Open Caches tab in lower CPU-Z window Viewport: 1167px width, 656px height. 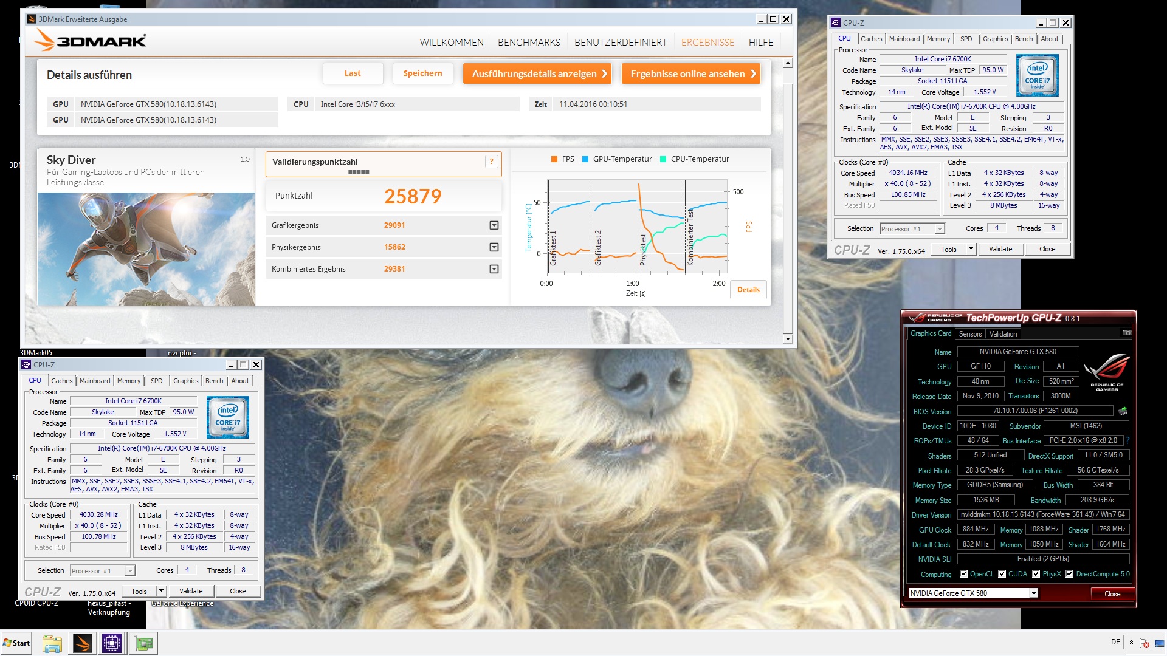pyautogui.click(x=61, y=381)
